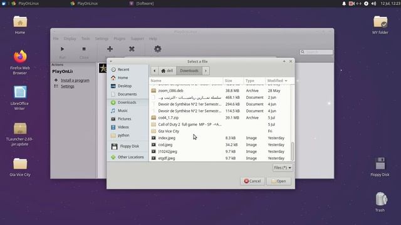Select the zoom_i386.deb file

pyautogui.click(x=220, y=91)
